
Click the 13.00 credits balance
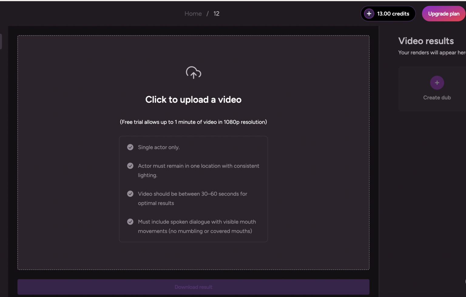(393, 14)
